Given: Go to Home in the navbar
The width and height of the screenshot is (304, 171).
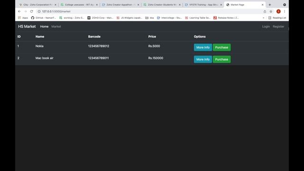Looking at the screenshot, I should (x=44, y=27).
